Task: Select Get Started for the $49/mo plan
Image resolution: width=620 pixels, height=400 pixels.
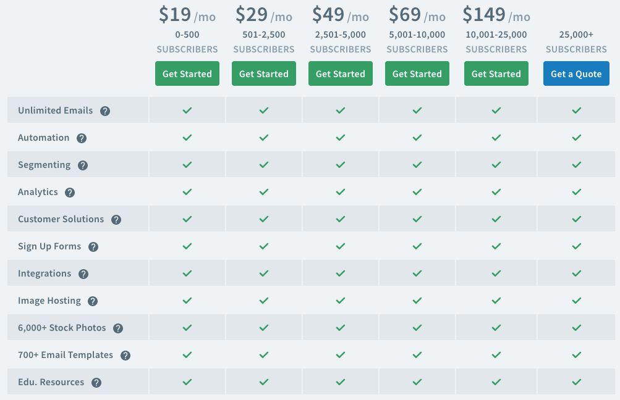Action: [x=341, y=73]
